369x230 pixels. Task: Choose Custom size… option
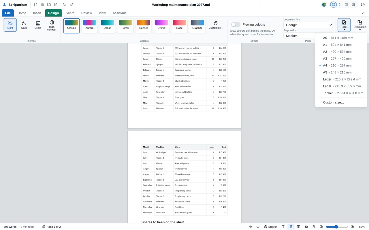(341, 102)
